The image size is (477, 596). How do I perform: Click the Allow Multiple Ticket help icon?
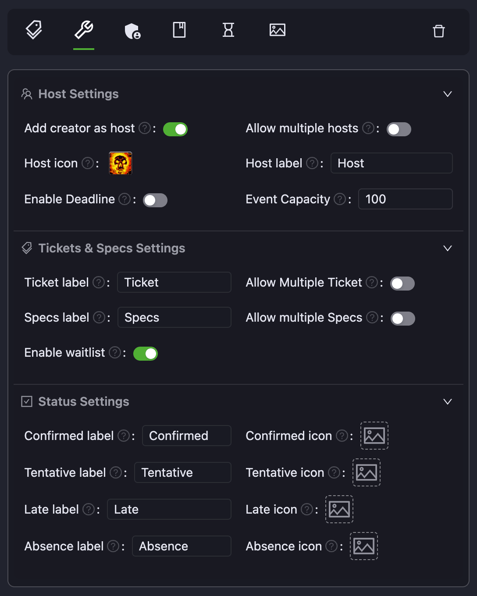[371, 283]
